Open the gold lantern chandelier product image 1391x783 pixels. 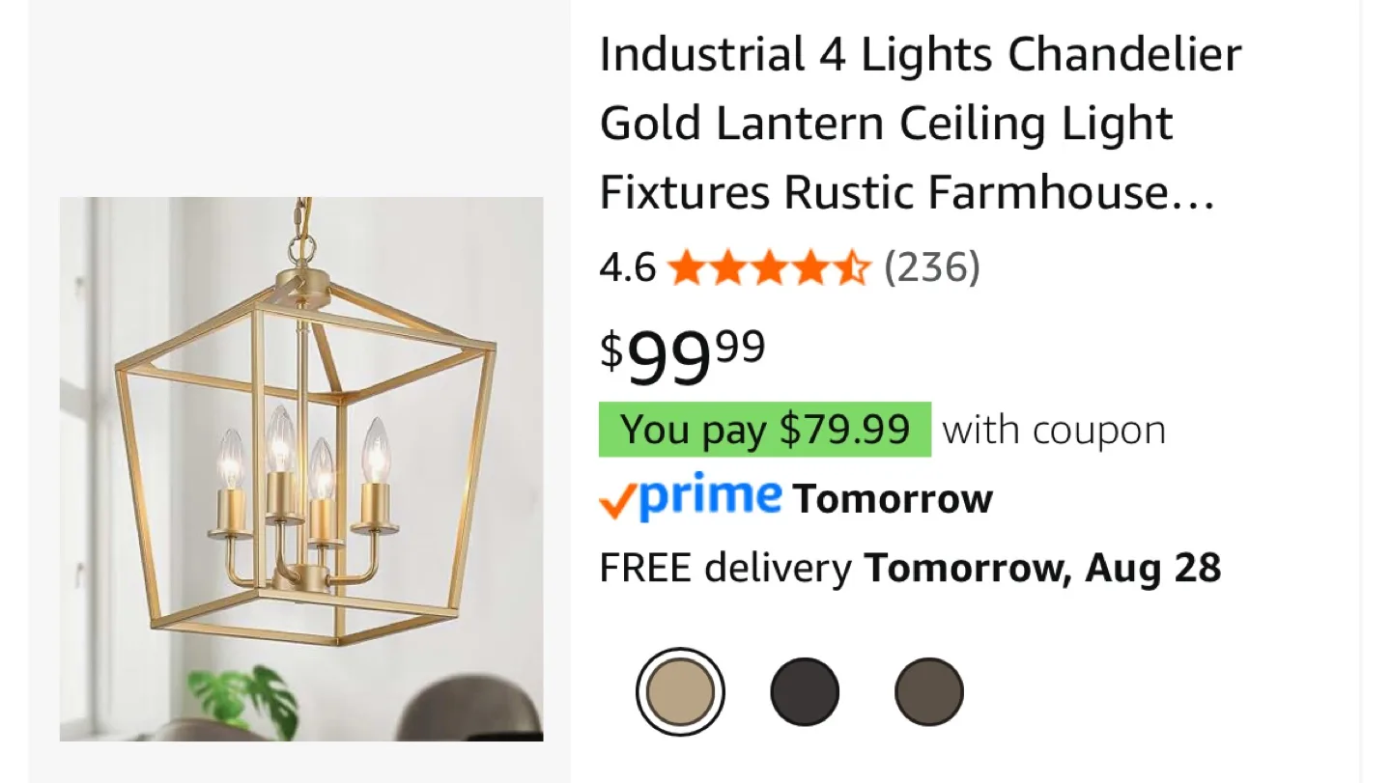pos(301,469)
